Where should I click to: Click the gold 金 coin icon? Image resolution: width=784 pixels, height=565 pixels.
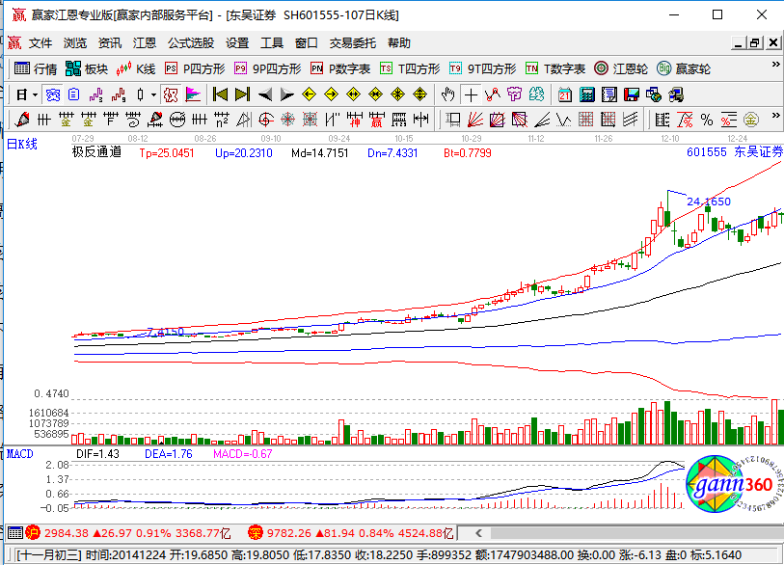coord(750,120)
